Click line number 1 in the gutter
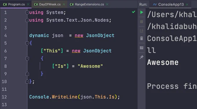 pos(6,12)
